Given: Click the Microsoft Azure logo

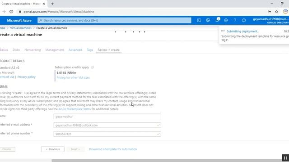Looking at the screenshot, I should 19,20.
